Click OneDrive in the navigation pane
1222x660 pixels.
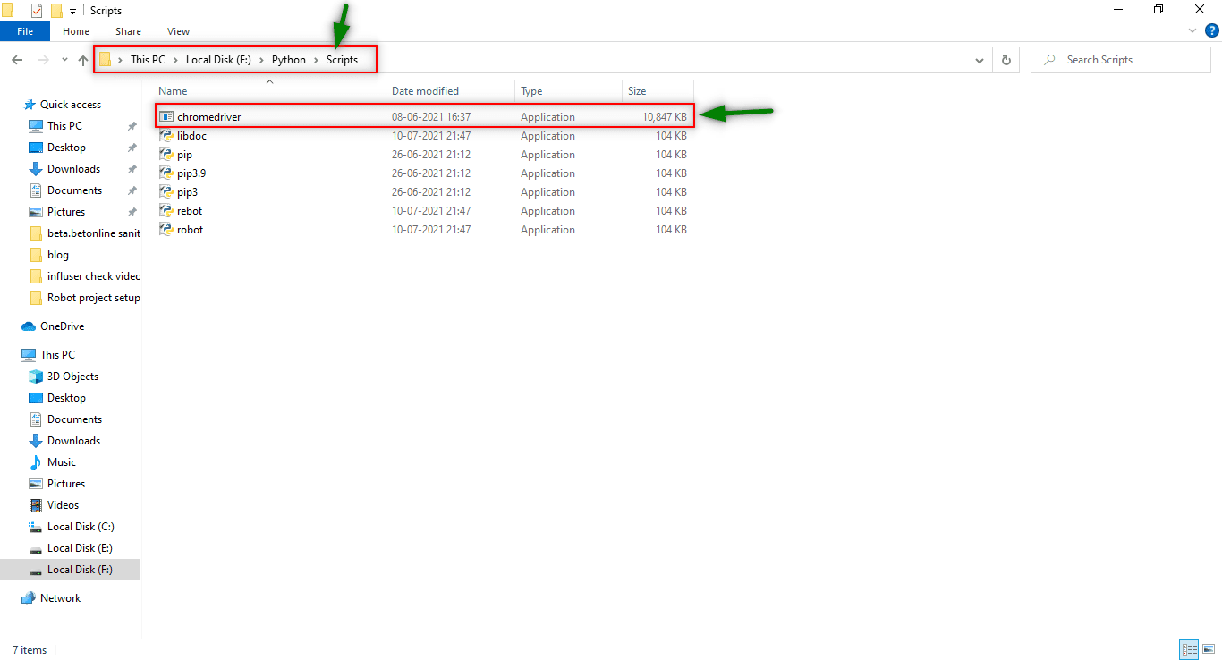tap(62, 326)
